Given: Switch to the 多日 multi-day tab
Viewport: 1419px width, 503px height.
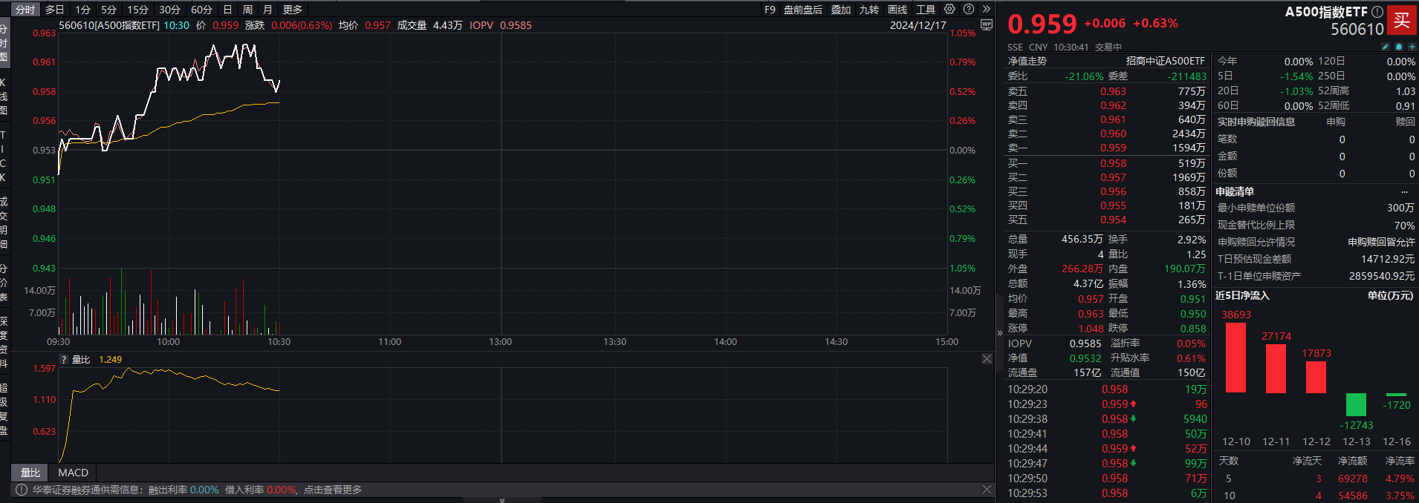Looking at the screenshot, I should (x=55, y=10).
